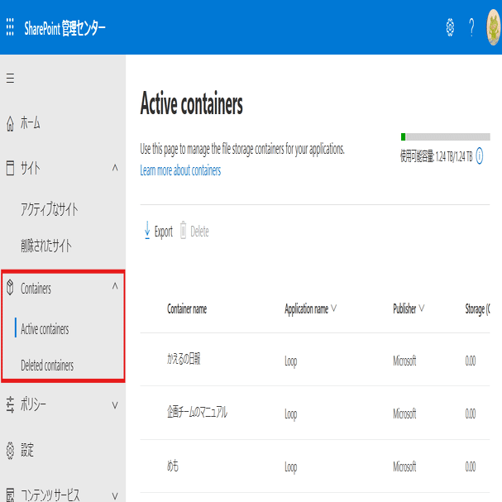Click the help question mark icon
The height and width of the screenshot is (502, 502).
click(470, 28)
